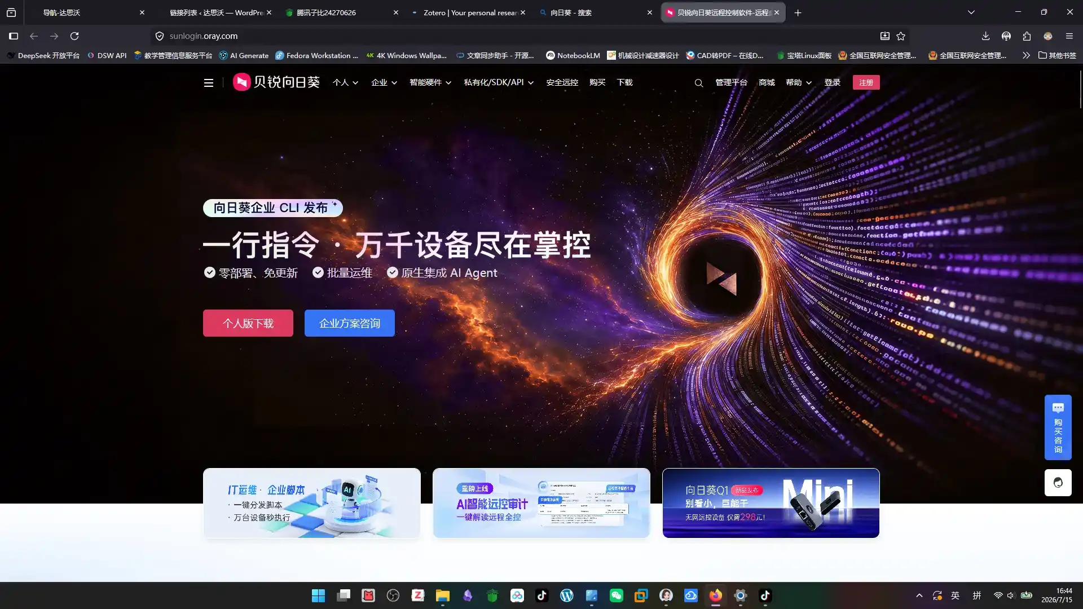Open the 其他书签 bookmarks folder
Screen dimensions: 1083x609
pyautogui.click(x=1057, y=55)
